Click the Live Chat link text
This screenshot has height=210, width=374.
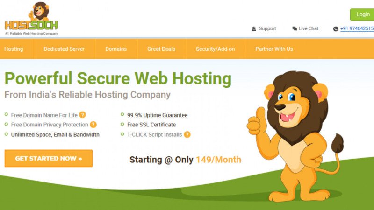point(309,28)
